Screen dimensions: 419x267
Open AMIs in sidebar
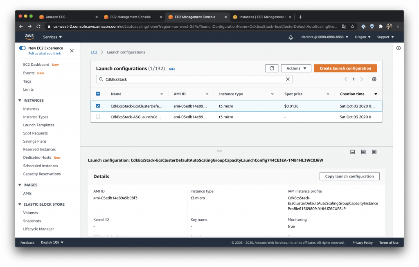coord(27,193)
